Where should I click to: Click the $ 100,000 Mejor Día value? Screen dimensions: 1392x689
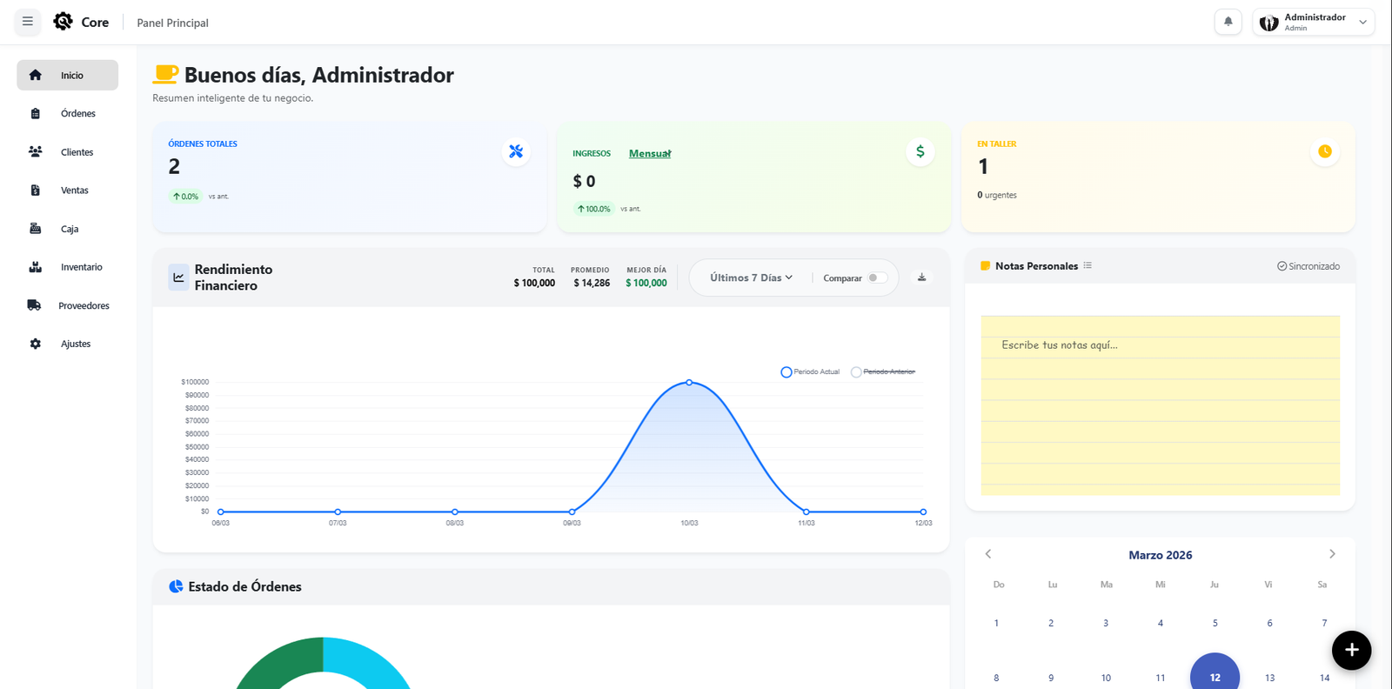point(646,284)
